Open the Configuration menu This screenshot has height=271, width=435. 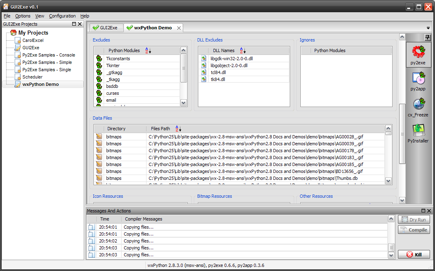(62, 16)
